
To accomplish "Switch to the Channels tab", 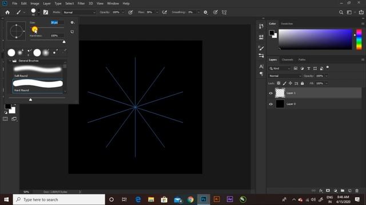I will click(x=287, y=60).
